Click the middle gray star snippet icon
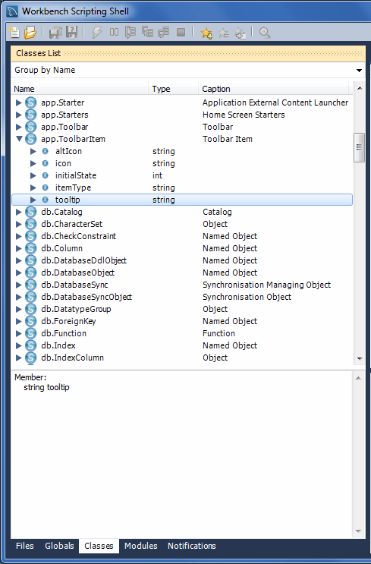 coord(223,33)
